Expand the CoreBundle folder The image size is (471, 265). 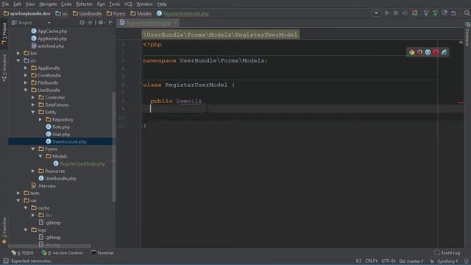click(x=26, y=75)
